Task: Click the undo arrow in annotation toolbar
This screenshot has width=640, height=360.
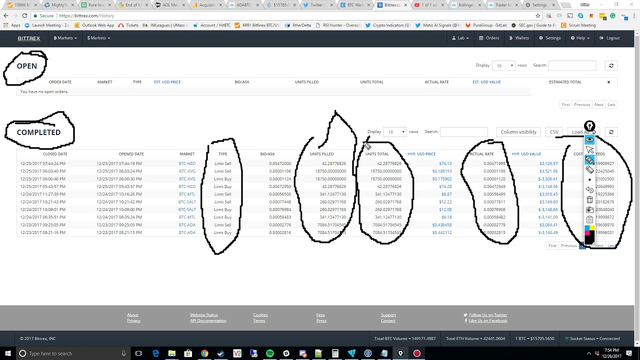Action: [x=589, y=190]
